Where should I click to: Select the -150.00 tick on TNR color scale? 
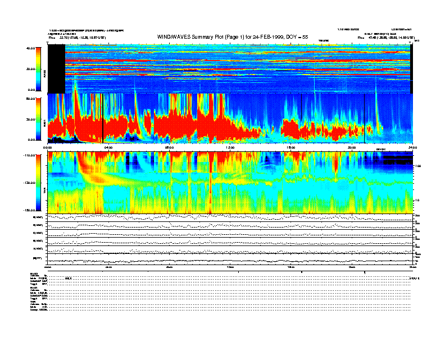coord(29,210)
